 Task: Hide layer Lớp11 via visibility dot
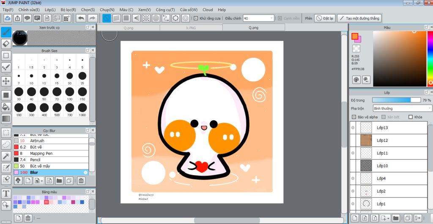click(353, 153)
